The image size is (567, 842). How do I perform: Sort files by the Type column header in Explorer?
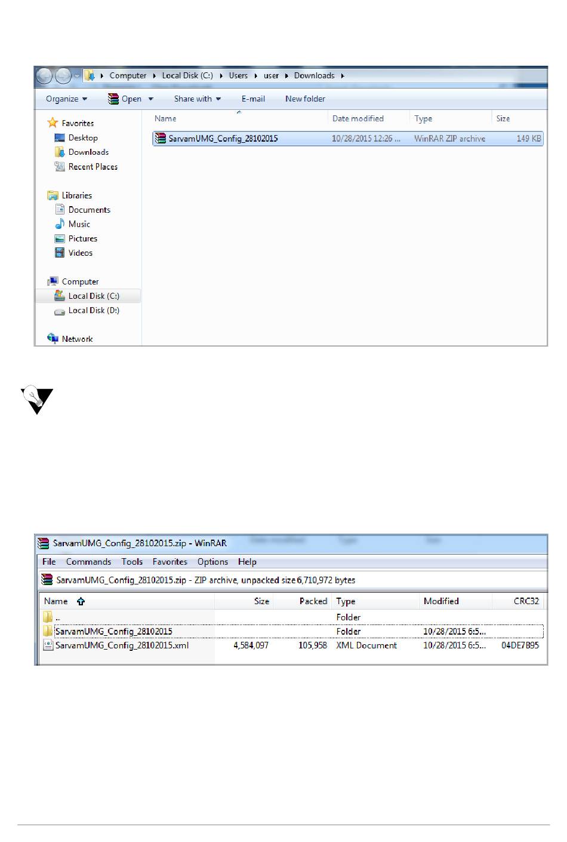pyautogui.click(x=423, y=118)
